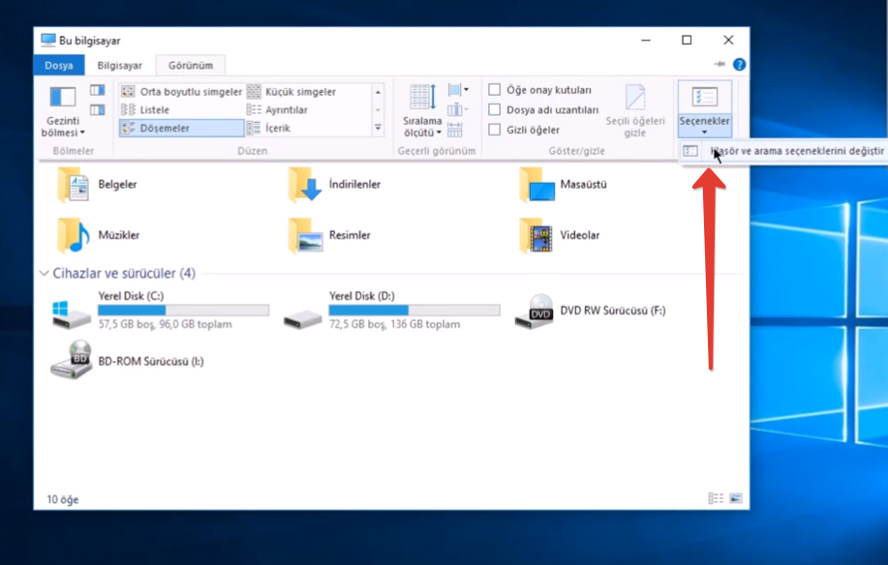Click size all columns to fit icon
The image size is (888, 565).
coord(455,130)
